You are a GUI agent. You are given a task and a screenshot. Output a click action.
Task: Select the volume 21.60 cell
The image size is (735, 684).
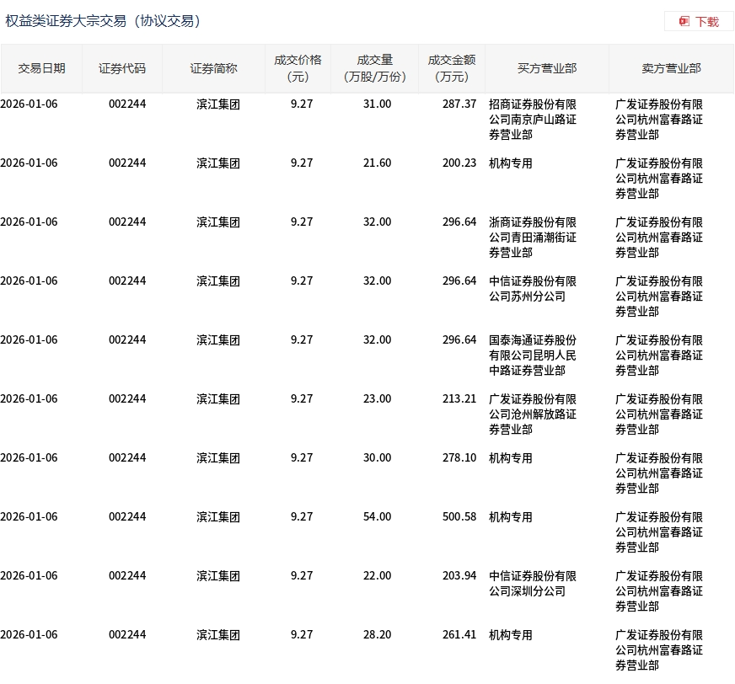point(377,163)
